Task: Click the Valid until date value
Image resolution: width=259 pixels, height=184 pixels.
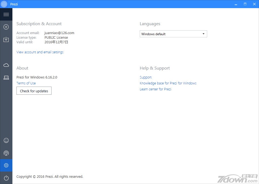Action: point(56,42)
